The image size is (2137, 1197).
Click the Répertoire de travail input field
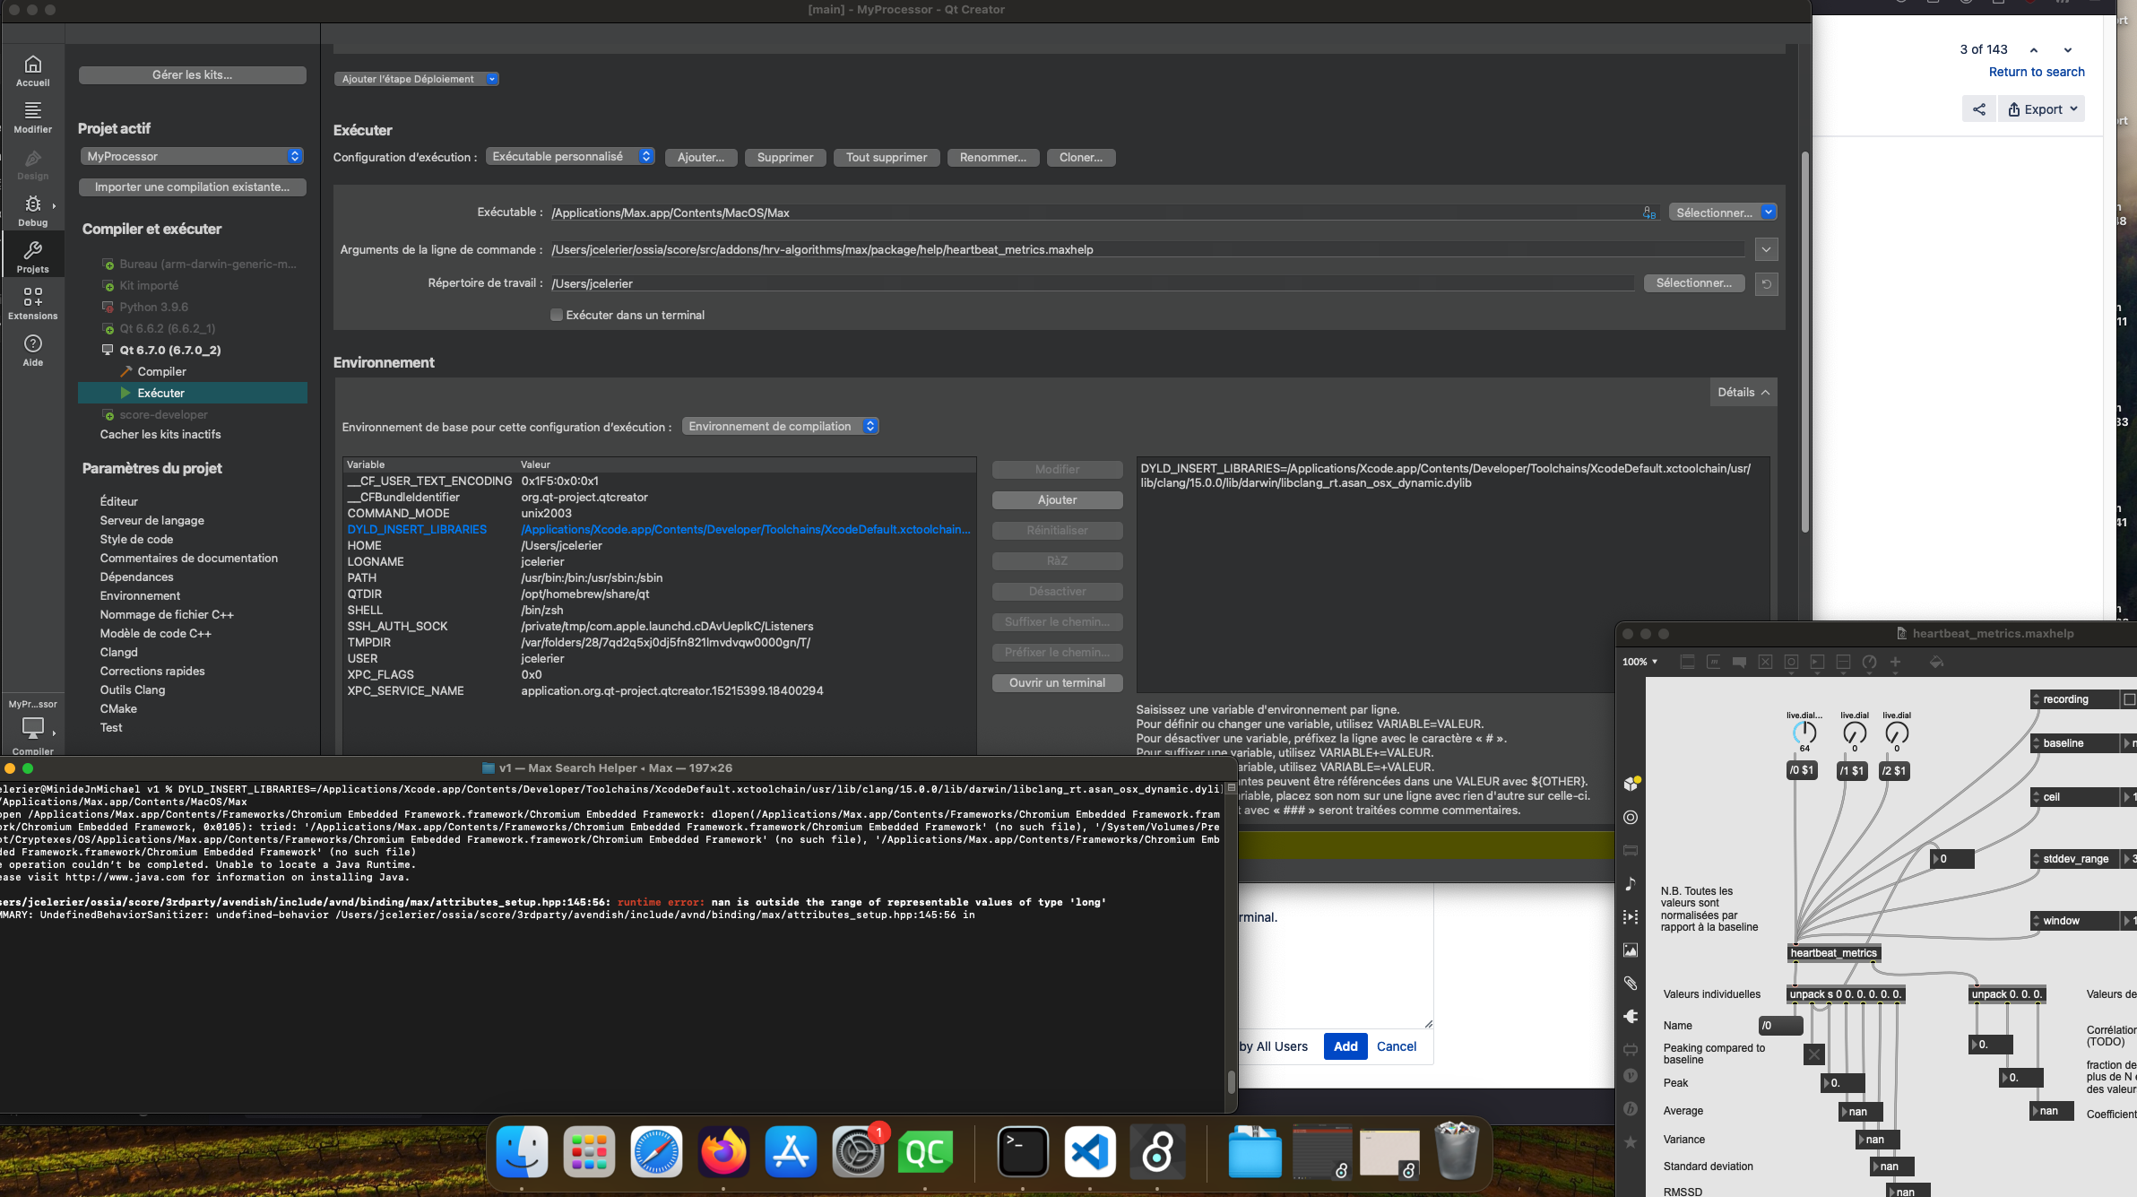coord(1092,283)
